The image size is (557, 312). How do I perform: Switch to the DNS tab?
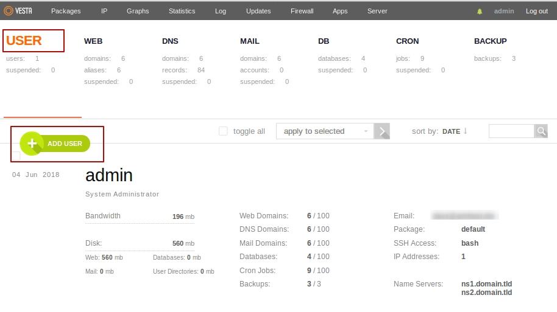170,41
